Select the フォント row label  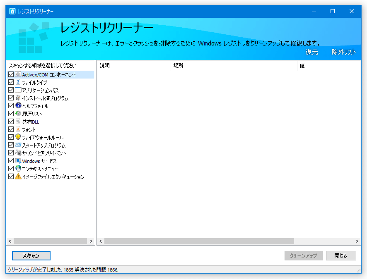(x=29, y=129)
